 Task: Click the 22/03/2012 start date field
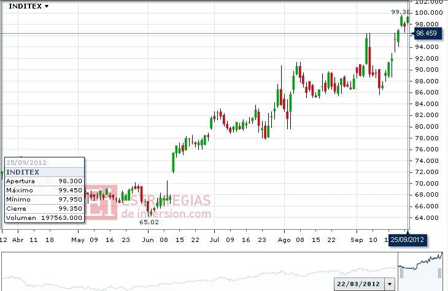click(x=359, y=284)
